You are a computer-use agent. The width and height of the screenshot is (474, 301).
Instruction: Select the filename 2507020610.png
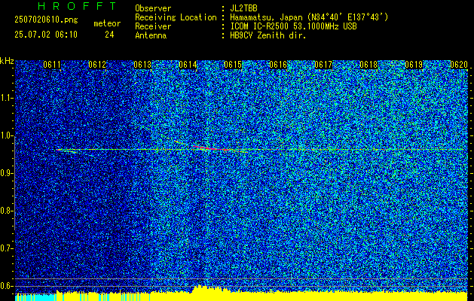click(46, 20)
